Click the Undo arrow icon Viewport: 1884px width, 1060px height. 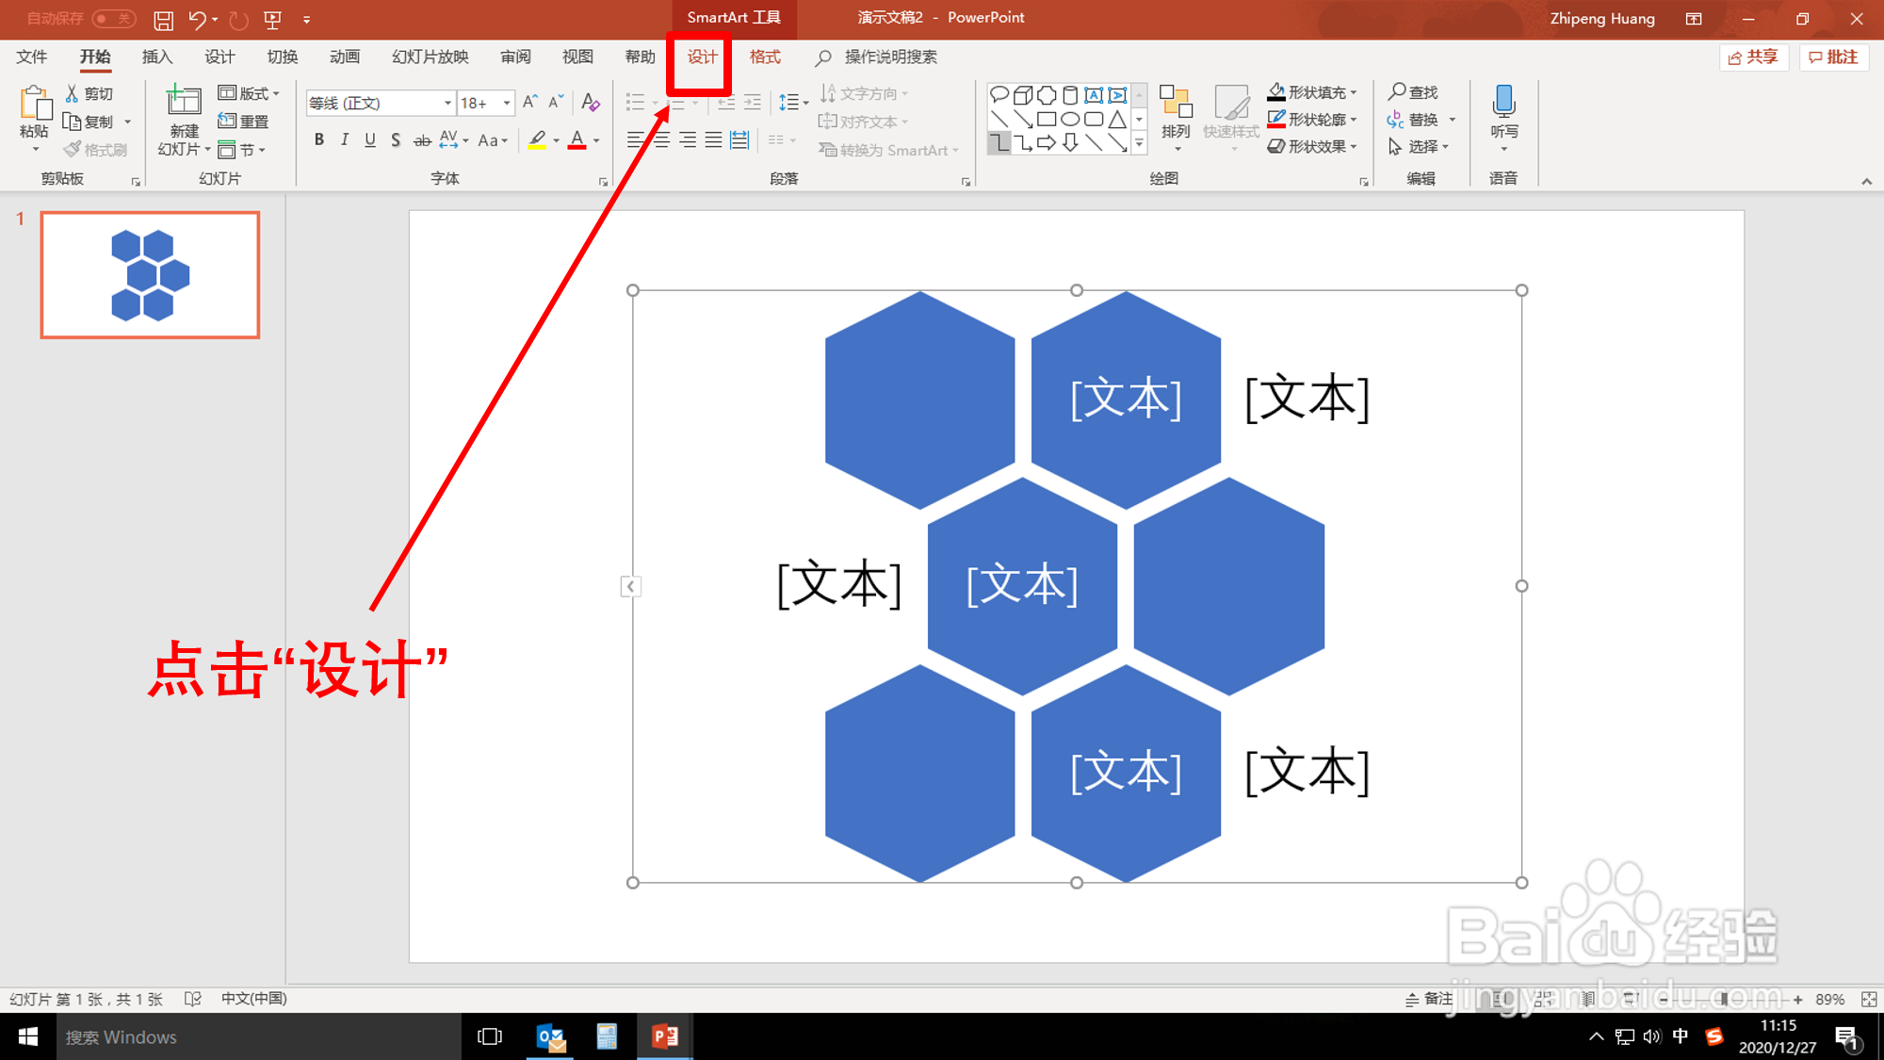click(x=197, y=19)
